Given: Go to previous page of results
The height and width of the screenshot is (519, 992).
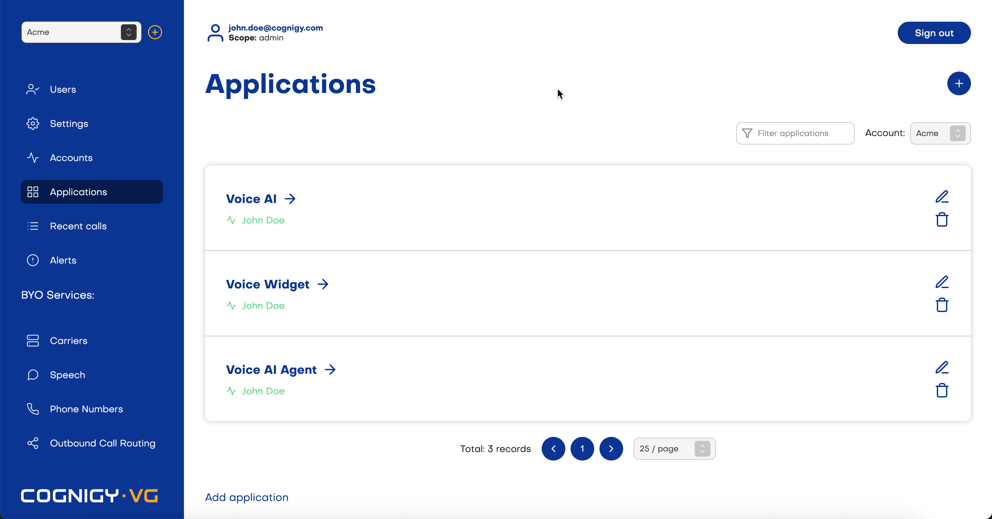Looking at the screenshot, I should (x=553, y=449).
